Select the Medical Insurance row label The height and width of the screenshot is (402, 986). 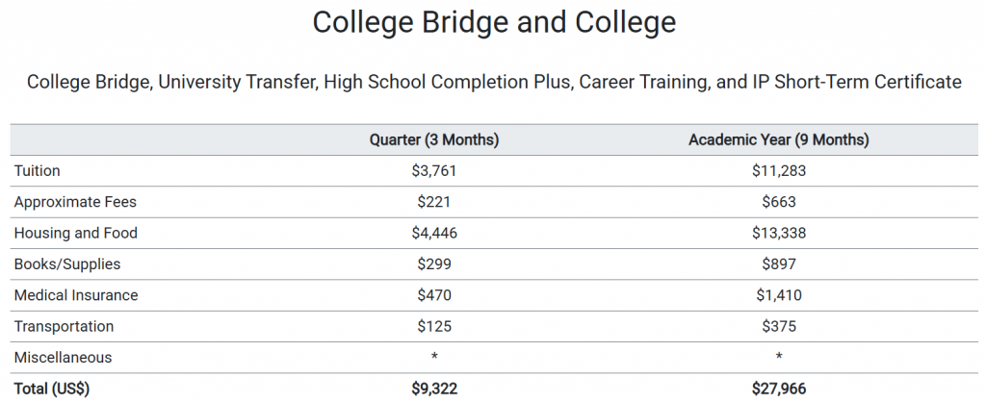76,295
